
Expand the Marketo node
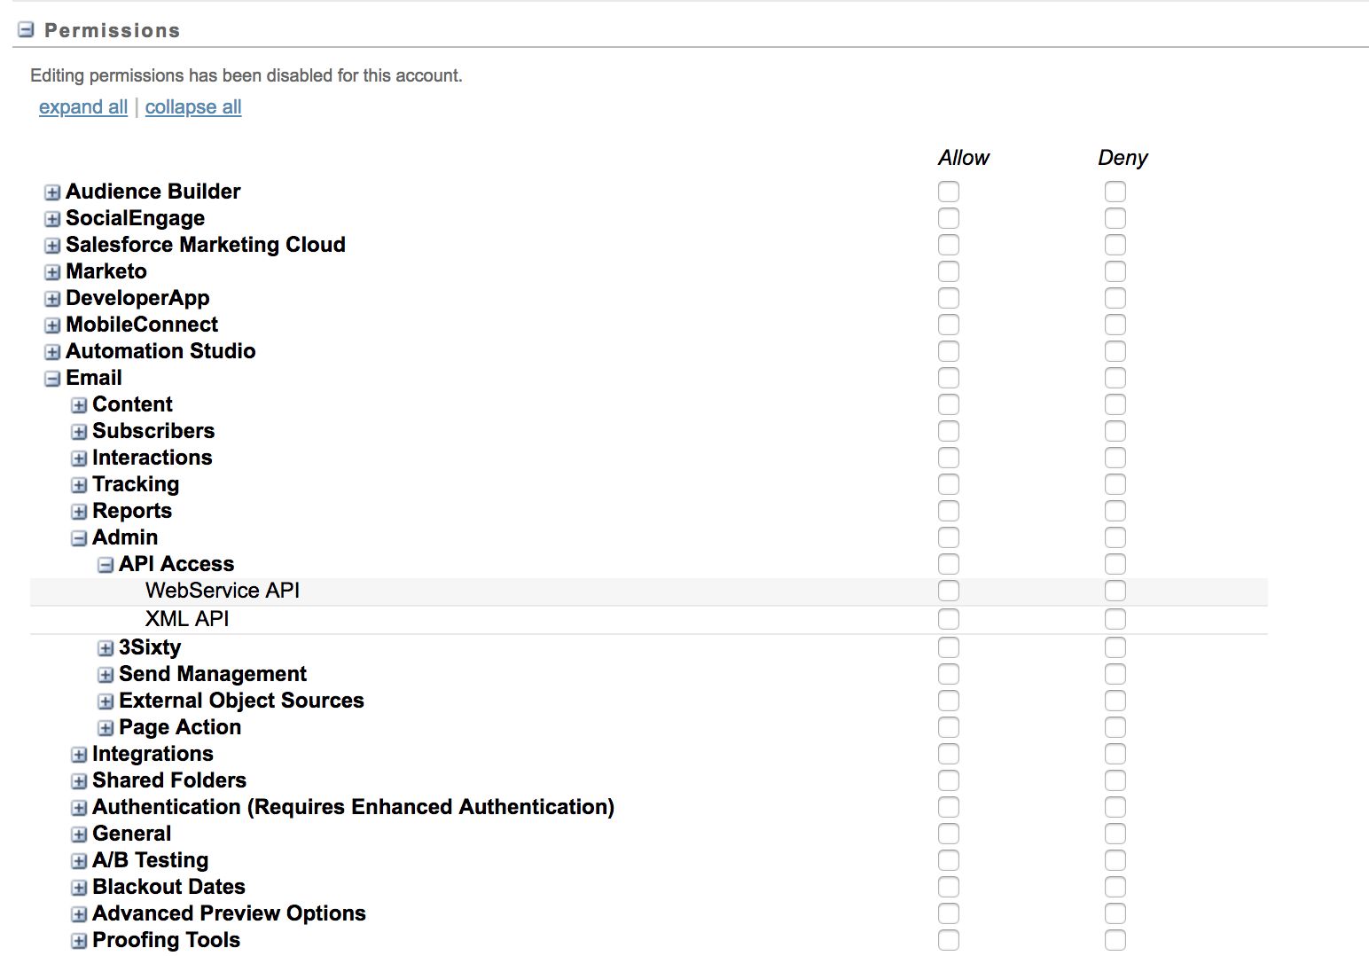[52, 272]
